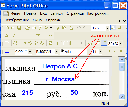Viewport: 128px width, 107px height.
Task: Toggle Italic formatting
Action: [115, 51]
